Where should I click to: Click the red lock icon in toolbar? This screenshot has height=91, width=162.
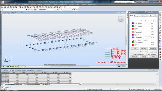click(x=43, y=7)
